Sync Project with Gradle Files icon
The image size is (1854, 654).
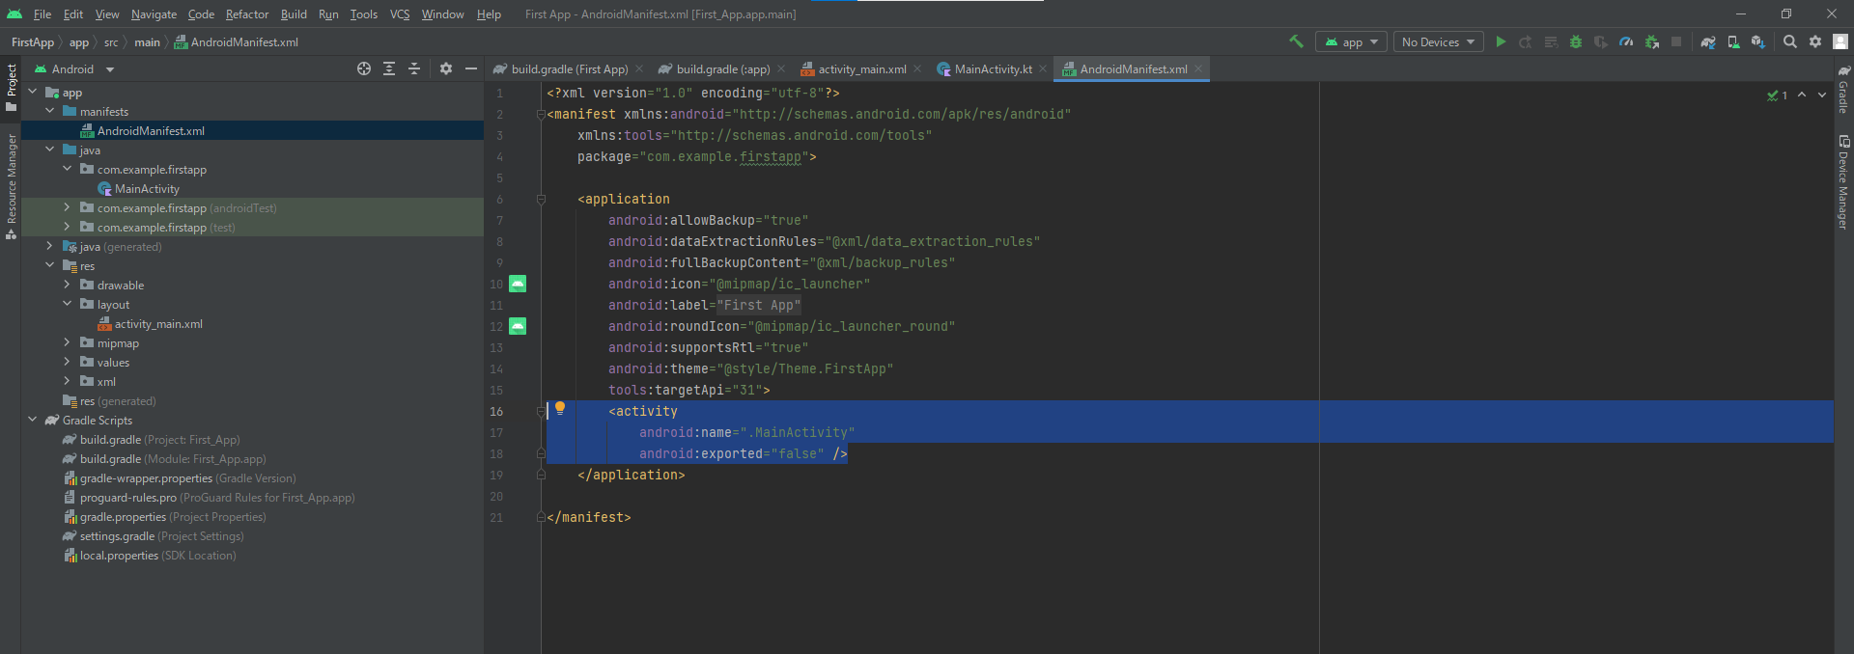click(x=1708, y=41)
